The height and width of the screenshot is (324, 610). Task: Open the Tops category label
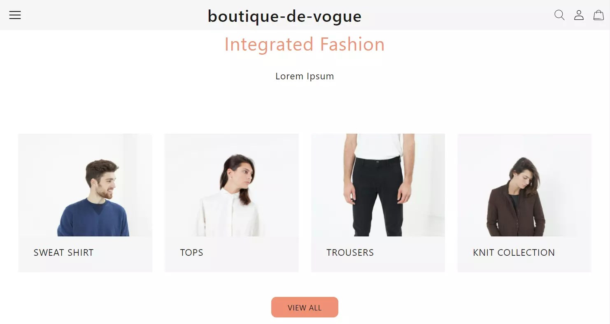(192, 252)
